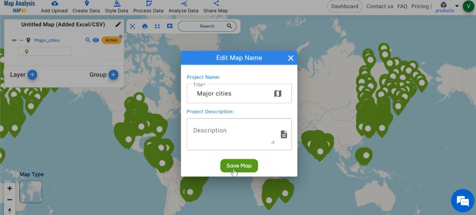
Task: Launch the Analyze Data tool
Action: (x=183, y=7)
